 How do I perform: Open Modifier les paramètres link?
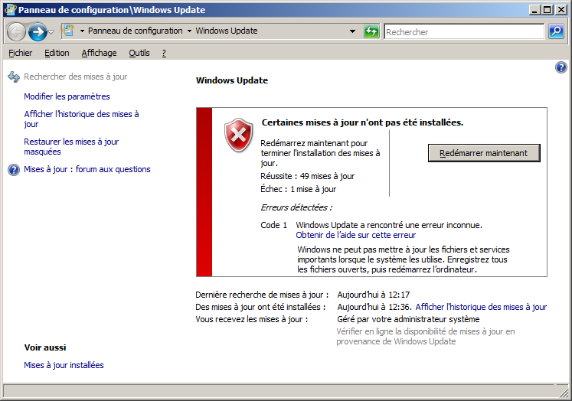coord(67,96)
